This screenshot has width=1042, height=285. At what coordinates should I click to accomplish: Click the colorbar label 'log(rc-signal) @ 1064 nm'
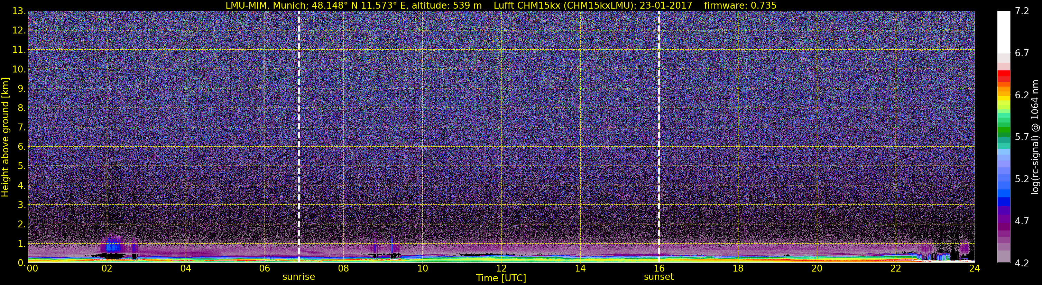coord(1035,137)
